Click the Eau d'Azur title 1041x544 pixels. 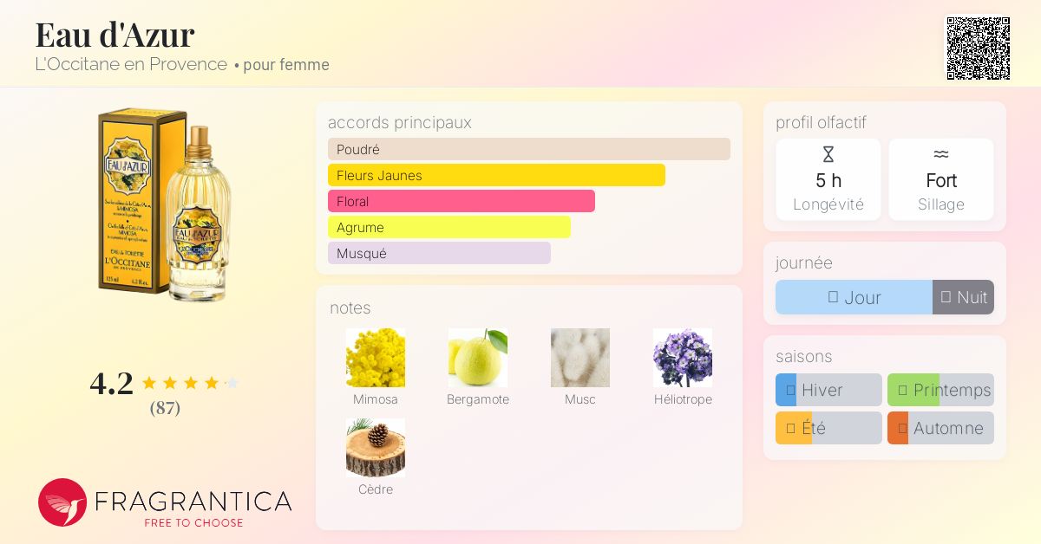point(115,35)
